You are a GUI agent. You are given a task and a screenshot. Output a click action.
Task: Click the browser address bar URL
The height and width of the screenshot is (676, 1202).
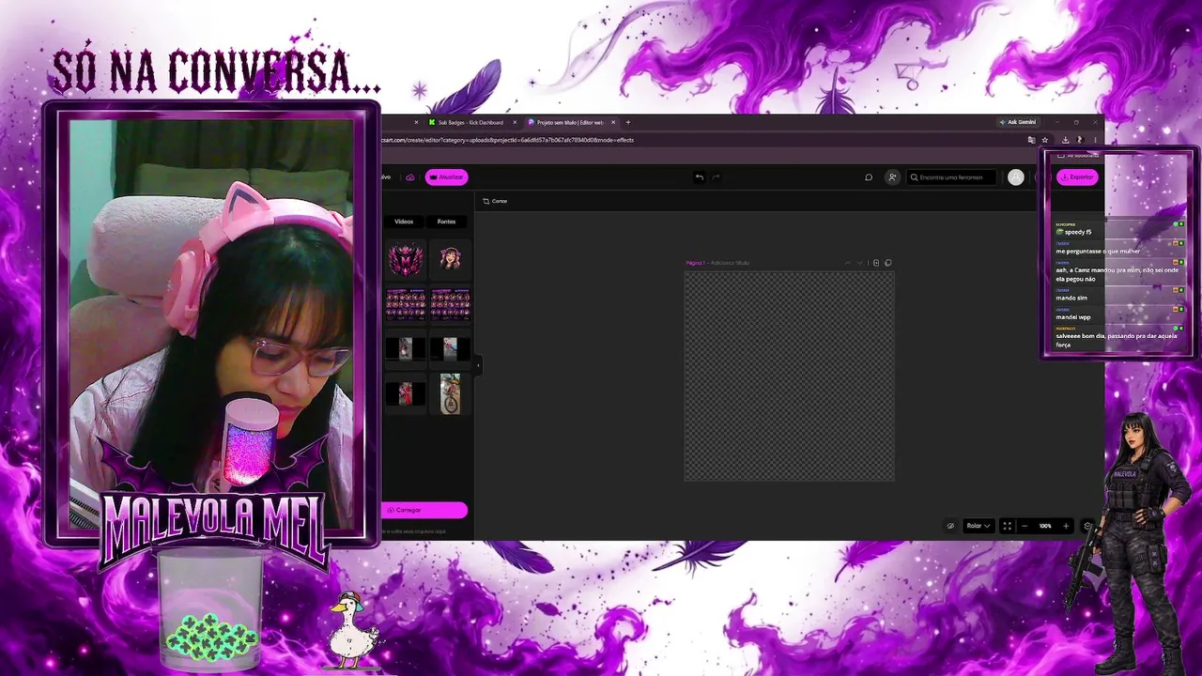[508, 140]
